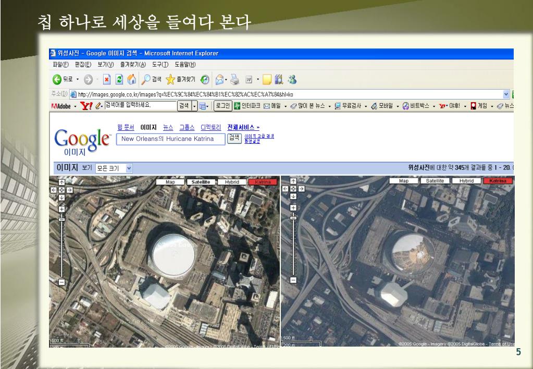This screenshot has height=369, width=533.
Task: Click the IE Back arrow button
Action: point(57,80)
